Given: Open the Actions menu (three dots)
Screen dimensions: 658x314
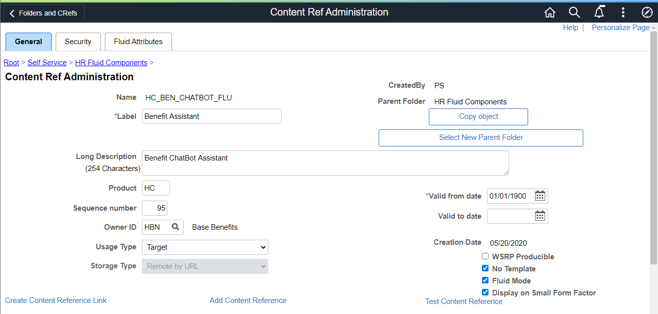Looking at the screenshot, I should coord(623,12).
